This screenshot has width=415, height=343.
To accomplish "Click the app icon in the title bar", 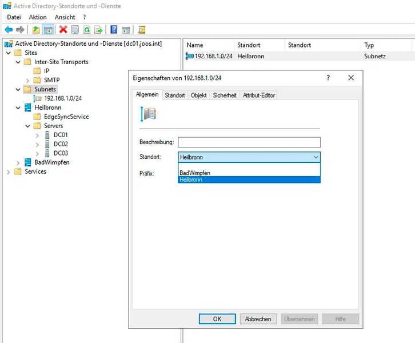I will point(7,6).
